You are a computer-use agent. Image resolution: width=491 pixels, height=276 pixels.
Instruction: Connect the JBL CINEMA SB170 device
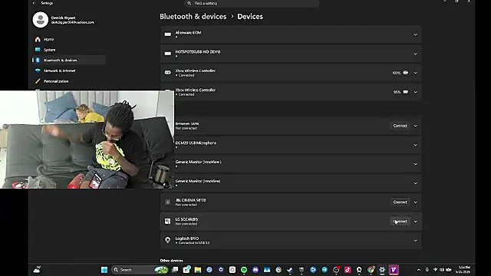tap(400, 202)
